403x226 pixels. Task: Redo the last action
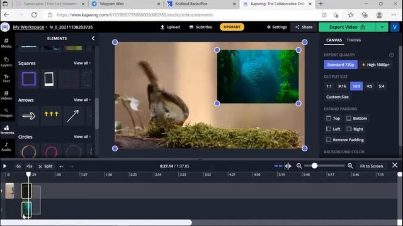[71, 166]
